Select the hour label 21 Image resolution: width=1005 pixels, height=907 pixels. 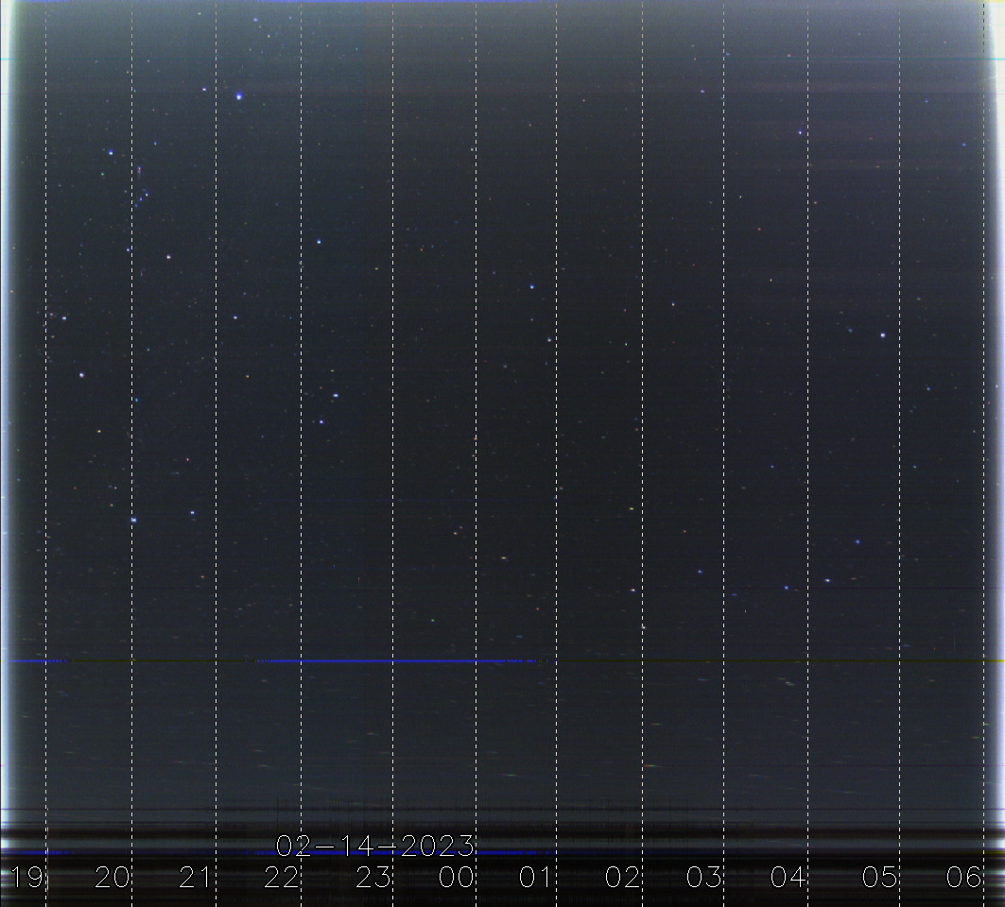pyautogui.click(x=196, y=877)
